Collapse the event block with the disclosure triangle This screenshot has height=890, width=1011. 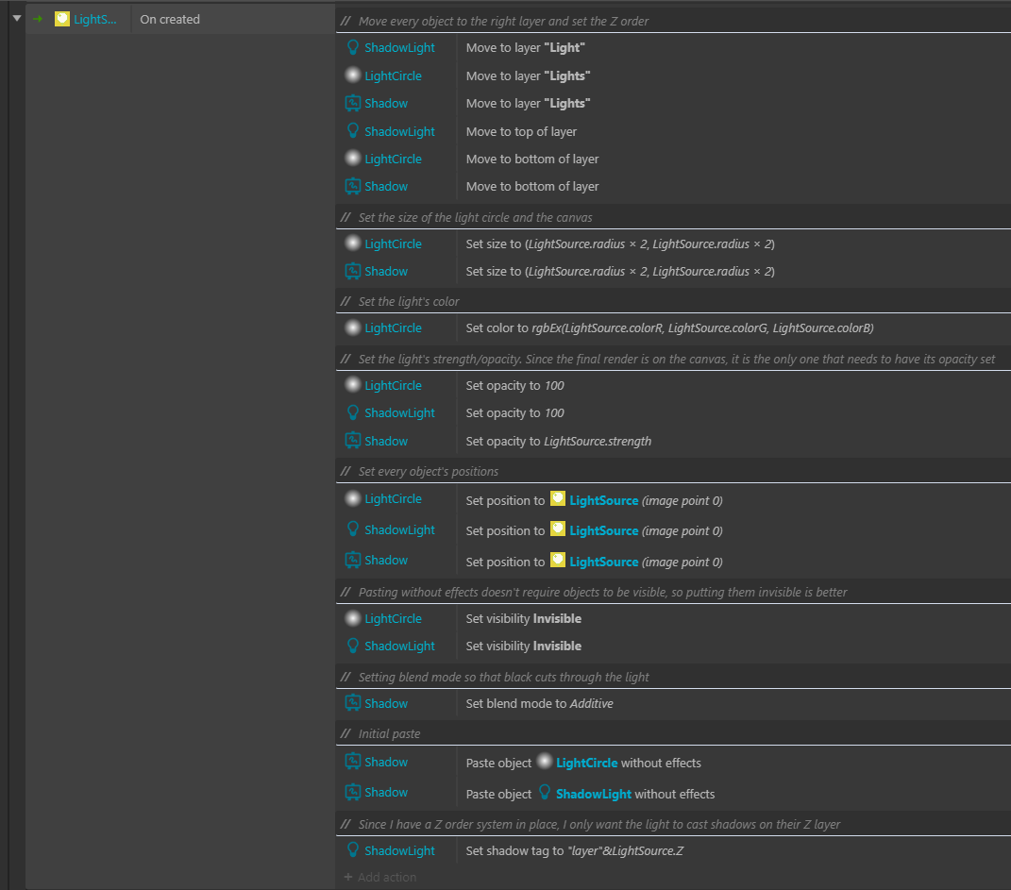pyautogui.click(x=16, y=17)
